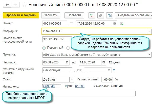Click the long empty field below Начислено

click(93, 94)
